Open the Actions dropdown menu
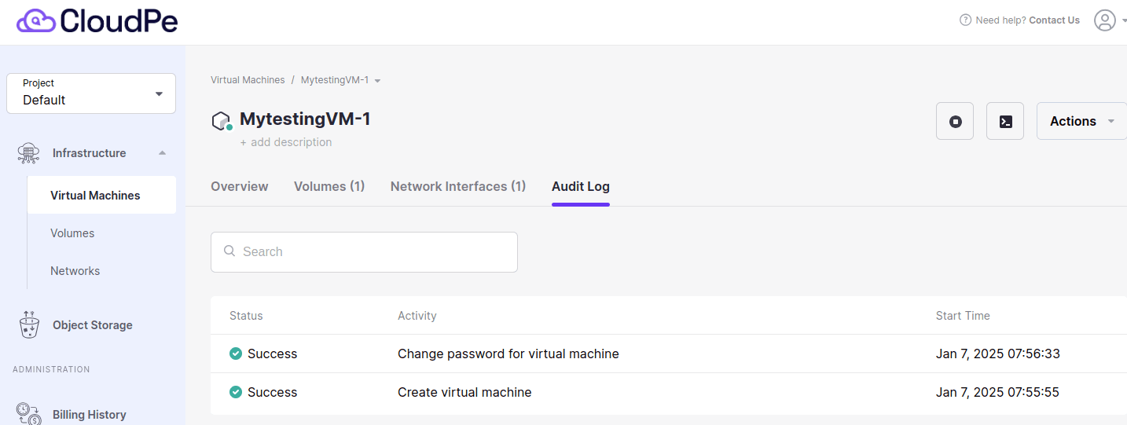The width and height of the screenshot is (1127, 425). coord(1081,121)
